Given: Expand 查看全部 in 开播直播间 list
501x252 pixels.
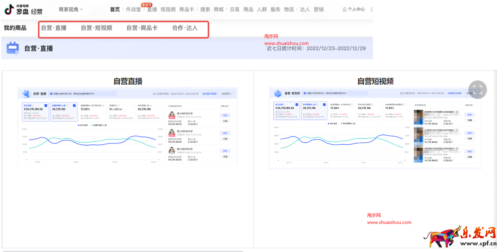Looking at the screenshot, I should [x=225, y=106].
